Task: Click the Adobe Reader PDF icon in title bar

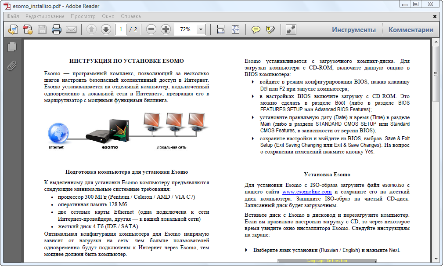Action: (7, 6)
